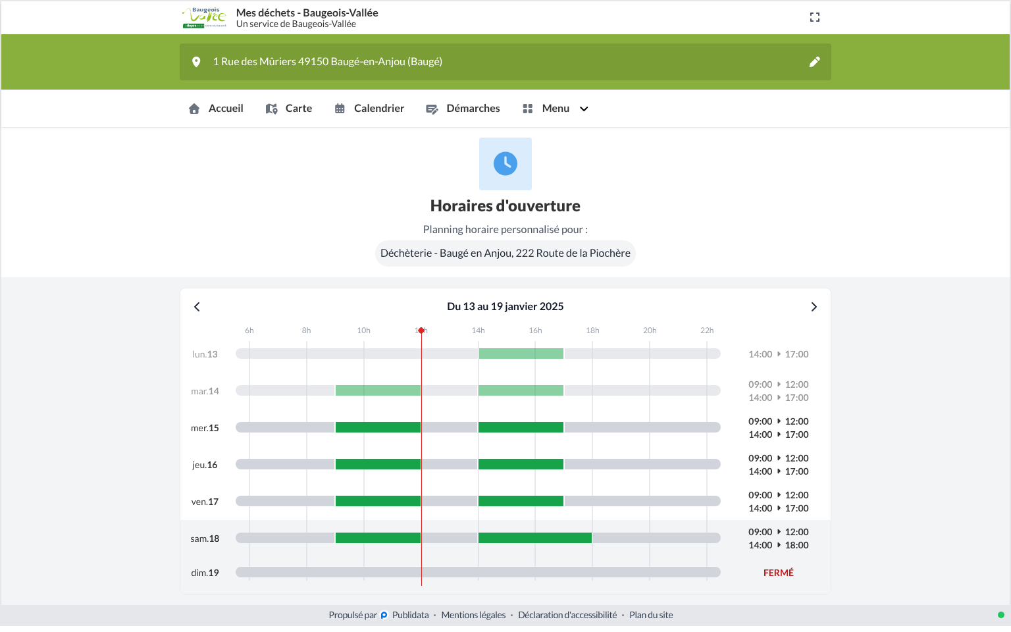The width and height of the screenshot is (1011, 632).
Task: Click Saturday 18 afternoon opening bar
Action: (x=535, y=538)
